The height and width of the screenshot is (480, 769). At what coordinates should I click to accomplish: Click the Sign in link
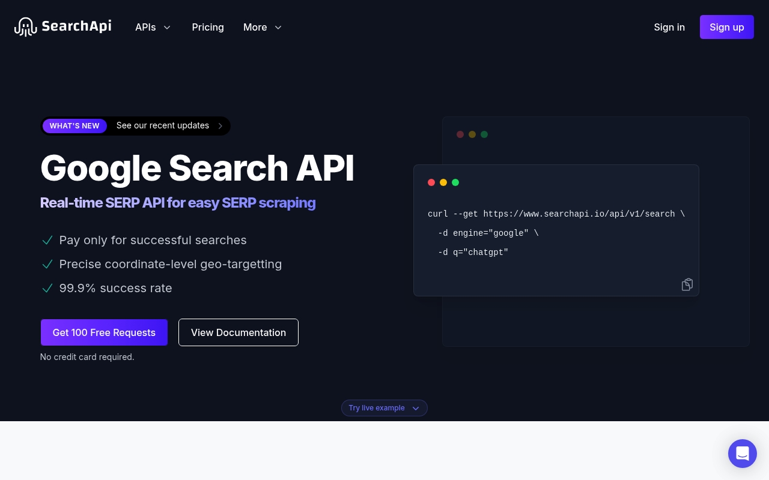click(669, 27)
